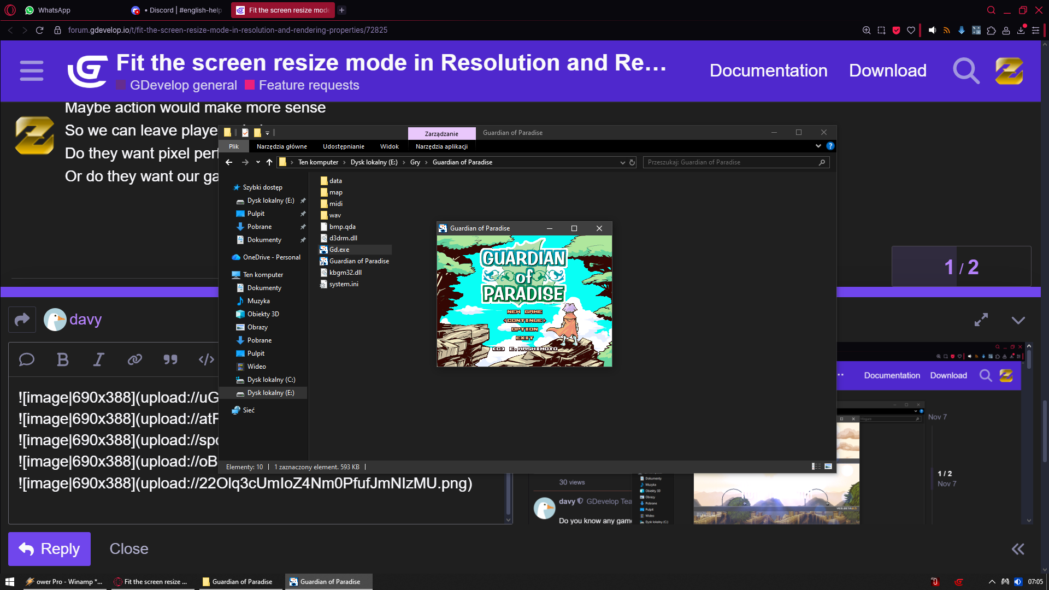Viewport: 1049px width, 590px height.
Task: Click the speech bubble quote icon in composer
Action: (27, 359)
